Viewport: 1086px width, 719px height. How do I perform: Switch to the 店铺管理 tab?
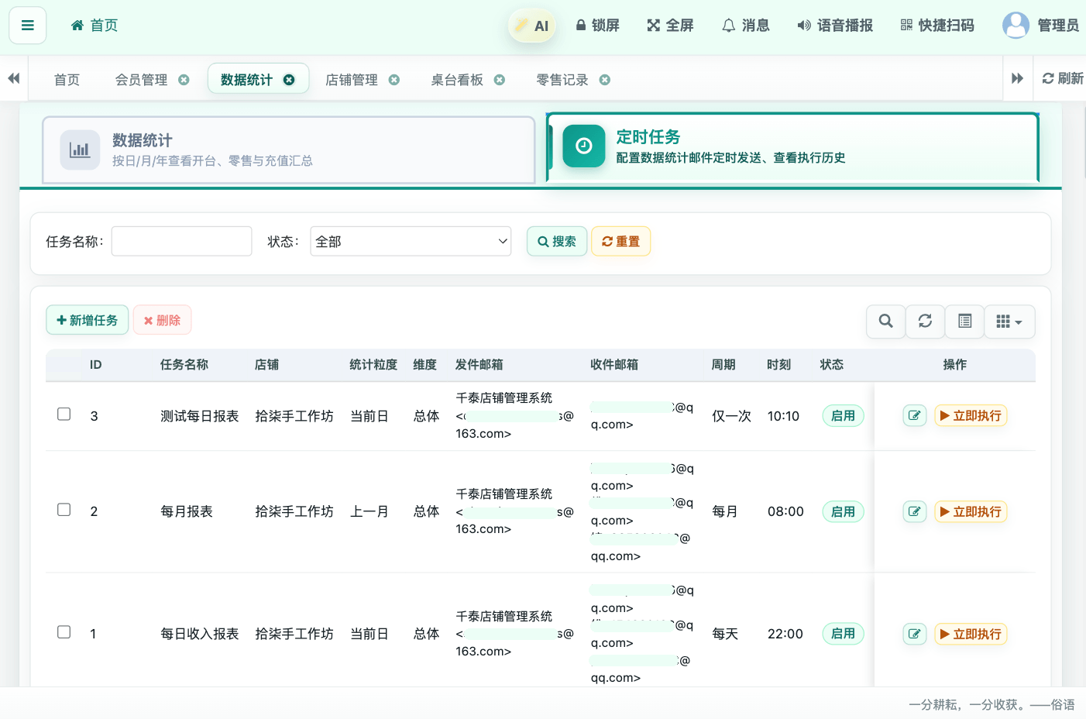click(x=352, y=80)
